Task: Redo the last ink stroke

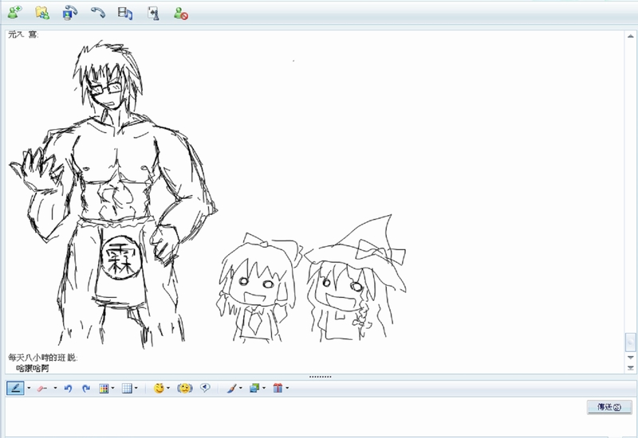Action: 86,389
